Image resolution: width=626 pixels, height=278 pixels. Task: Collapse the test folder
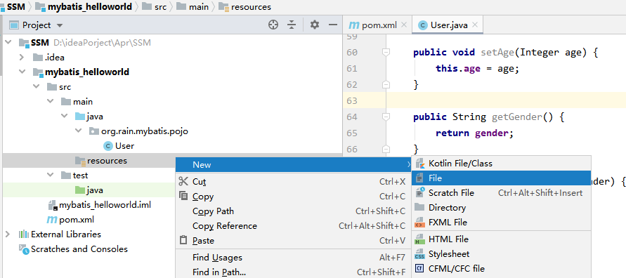click(51, 176)
